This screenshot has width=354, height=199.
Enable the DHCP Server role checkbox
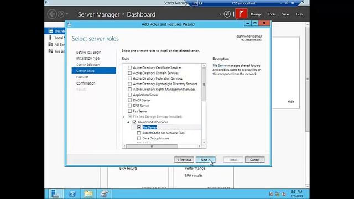pyautogui.click(x=129, y=100)
